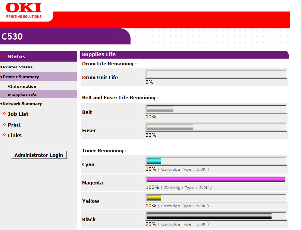301x230 pixels.
Task: Click the Cyan row label
Action: tap(88, 165)
